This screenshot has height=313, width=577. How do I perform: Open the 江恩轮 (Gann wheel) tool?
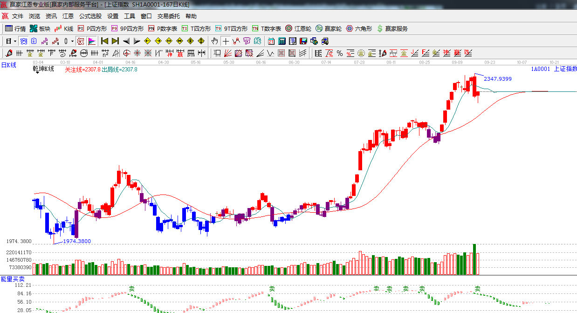(x=298, y=28)
